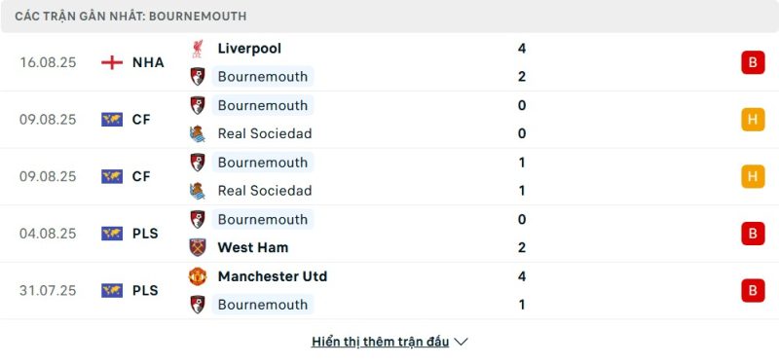The width and height of the screenshot is (779, 364).
Task: Click world flag icon beside 31.07.25 PLS
Action: click(112, 290)
